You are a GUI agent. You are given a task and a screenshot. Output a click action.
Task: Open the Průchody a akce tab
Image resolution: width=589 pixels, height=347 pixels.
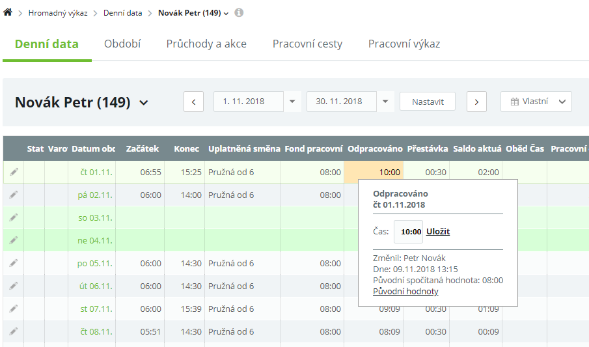pos(206,44)
